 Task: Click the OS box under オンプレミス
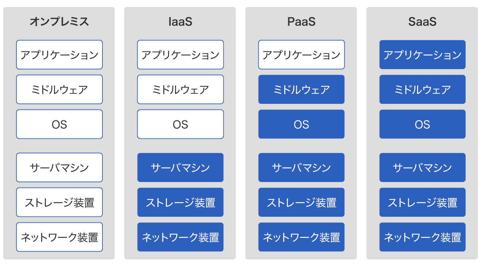coord(59,124)
